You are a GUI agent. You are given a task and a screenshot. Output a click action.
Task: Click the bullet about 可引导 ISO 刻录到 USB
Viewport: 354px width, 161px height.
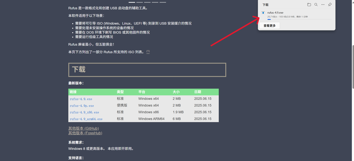(133, 23)
